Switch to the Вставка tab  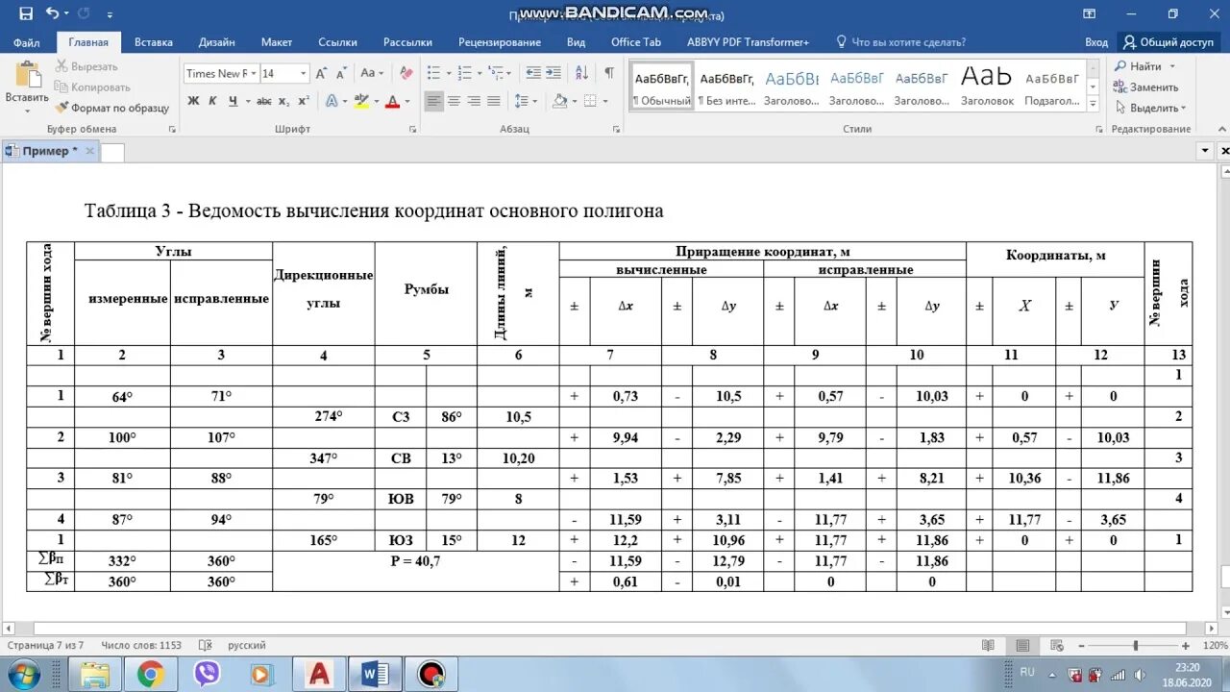click(154, 42)
